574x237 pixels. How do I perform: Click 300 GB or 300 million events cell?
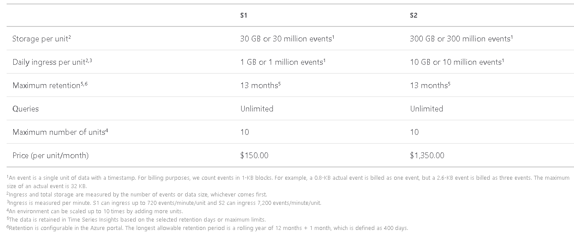461,39
